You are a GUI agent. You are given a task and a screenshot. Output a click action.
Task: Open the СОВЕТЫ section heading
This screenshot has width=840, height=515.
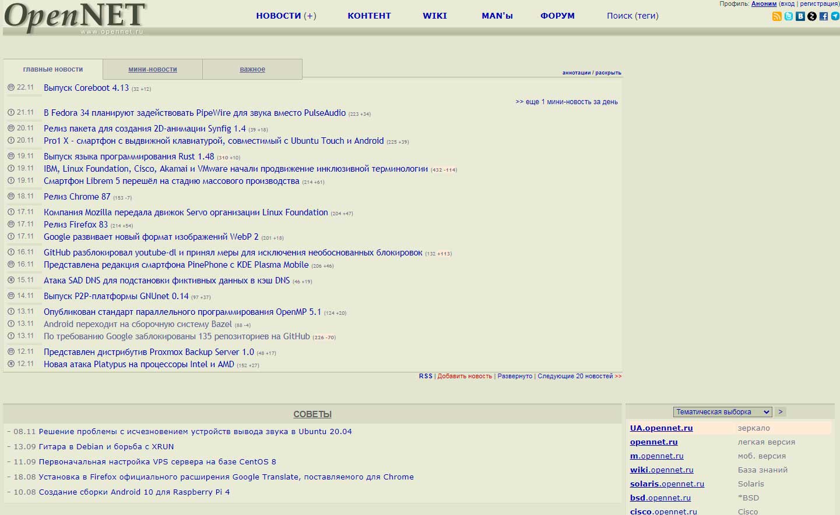tap(312, 414)
